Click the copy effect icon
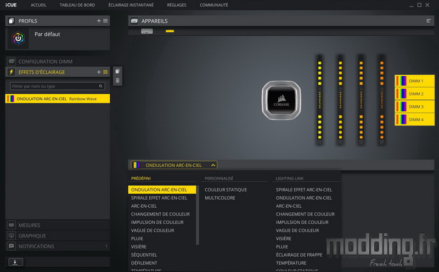Image resolution: width=439 pixels, height=272 pixels. 117,71
